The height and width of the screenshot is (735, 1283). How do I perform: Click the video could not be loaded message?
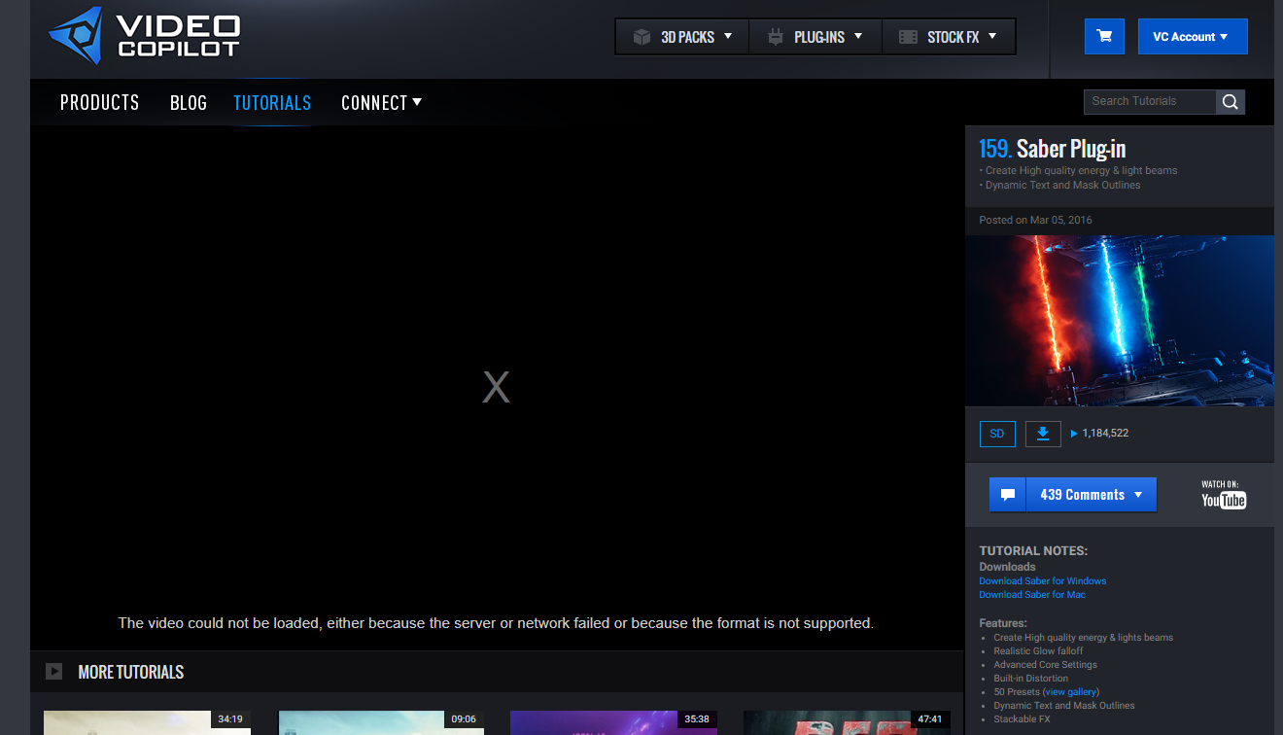496,623
